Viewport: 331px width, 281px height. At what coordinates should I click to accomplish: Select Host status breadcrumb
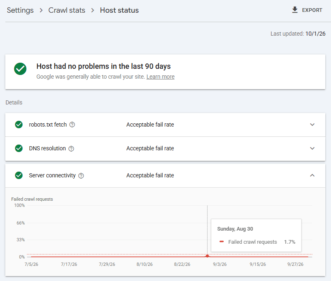click(119, 10)
